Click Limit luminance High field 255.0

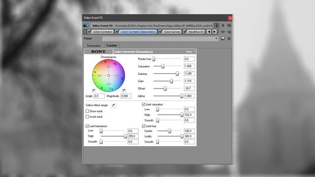[133, 136]
